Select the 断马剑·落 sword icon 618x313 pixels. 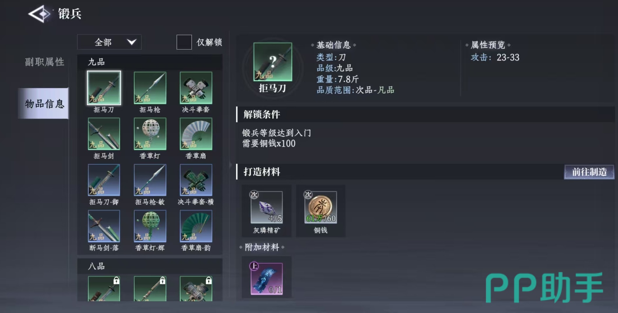[104, 226]
